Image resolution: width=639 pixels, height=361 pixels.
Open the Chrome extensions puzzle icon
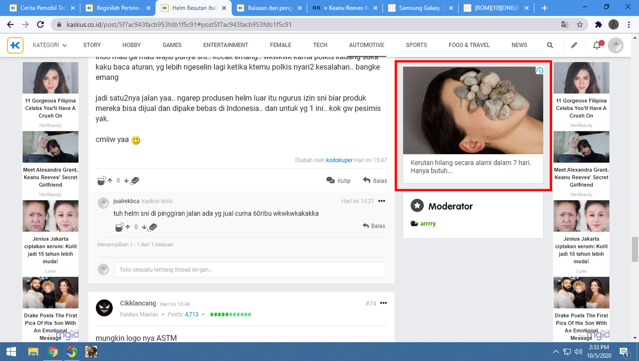coord(599,24)
